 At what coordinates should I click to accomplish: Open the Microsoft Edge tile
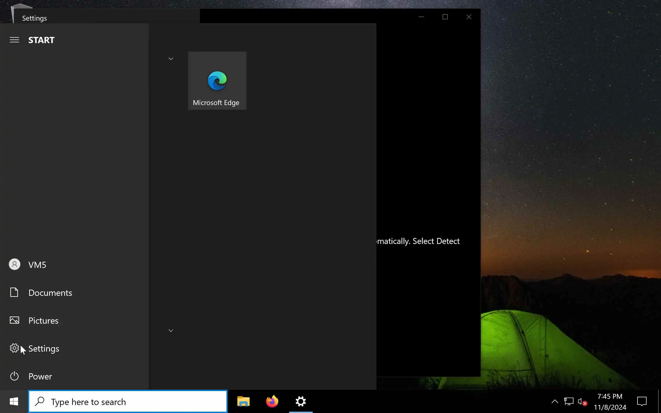tap(217, 81)
